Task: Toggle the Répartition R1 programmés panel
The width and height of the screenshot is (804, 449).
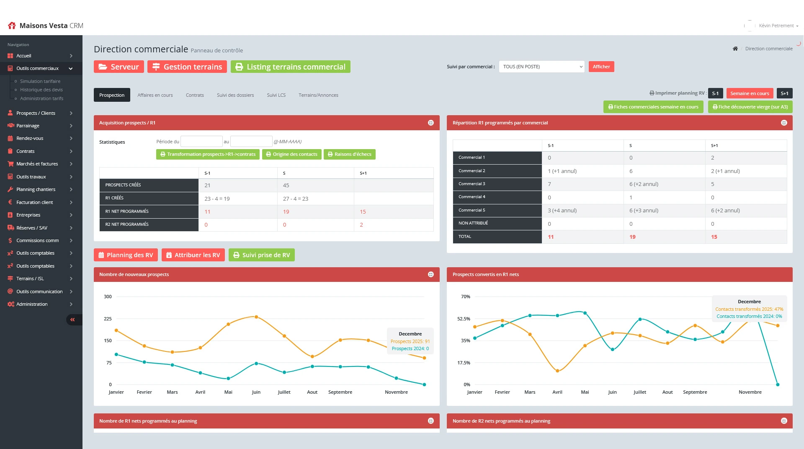Action: click(784, 123)
